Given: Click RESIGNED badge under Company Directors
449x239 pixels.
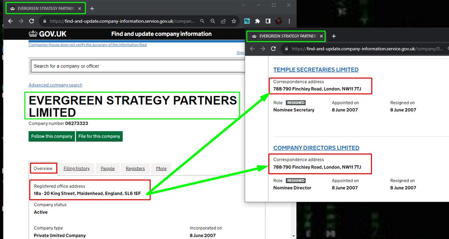Looking at the screenshot, I should (x=296, y=180).
